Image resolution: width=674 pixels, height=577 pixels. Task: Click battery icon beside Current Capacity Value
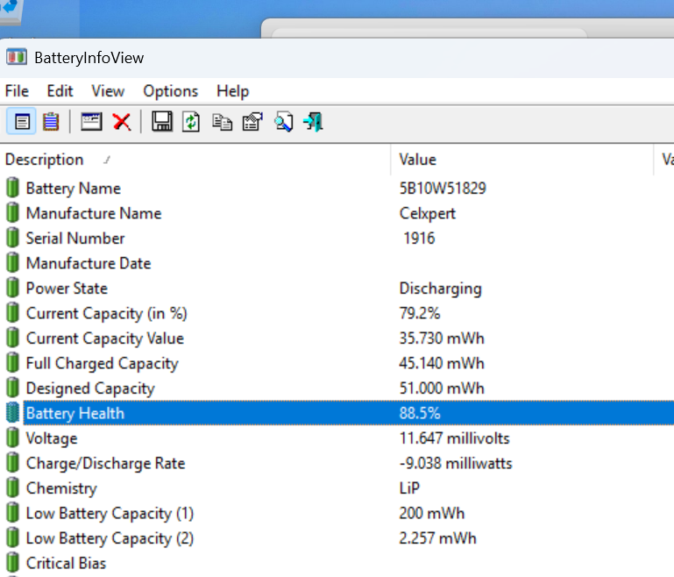coord(13,338)
